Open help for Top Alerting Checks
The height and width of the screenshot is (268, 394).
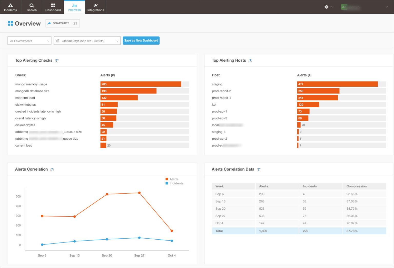(x=57, y=60)
